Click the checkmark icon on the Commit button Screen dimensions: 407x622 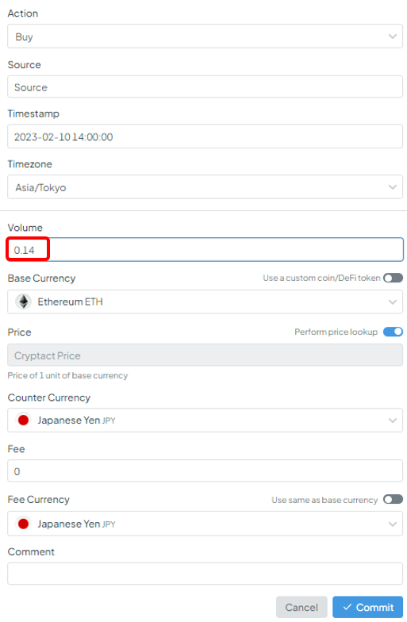[347, 607]
